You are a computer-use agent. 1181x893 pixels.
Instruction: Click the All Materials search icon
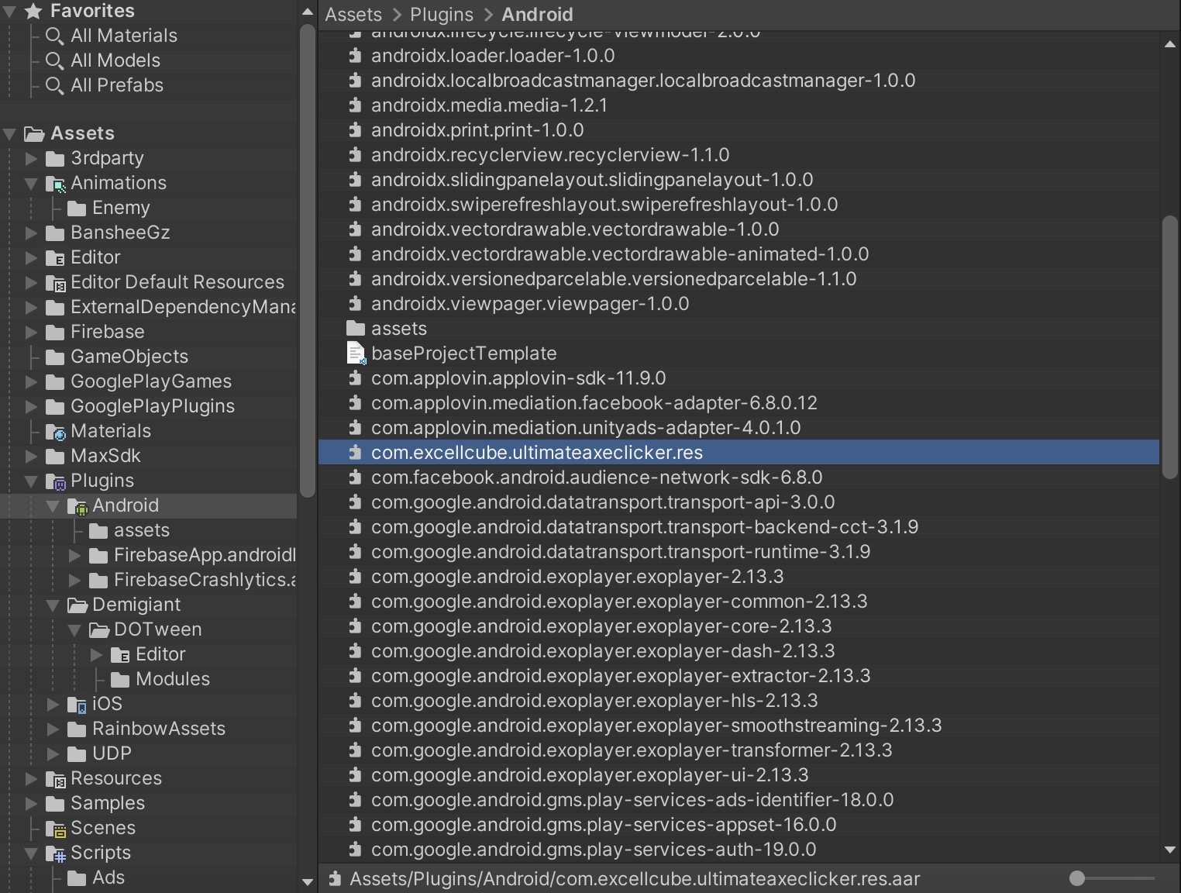54,36
